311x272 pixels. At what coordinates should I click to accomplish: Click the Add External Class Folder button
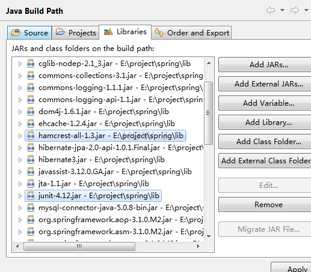(x=265, y=160)
